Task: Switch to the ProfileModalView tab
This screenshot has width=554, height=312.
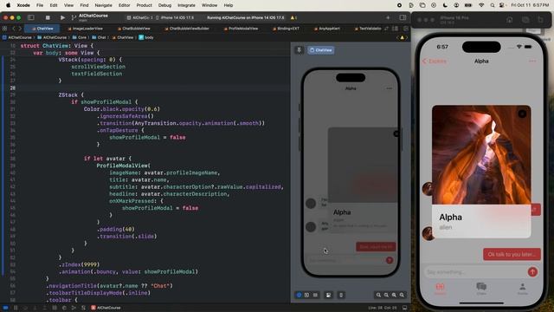Action: (241, 29)
